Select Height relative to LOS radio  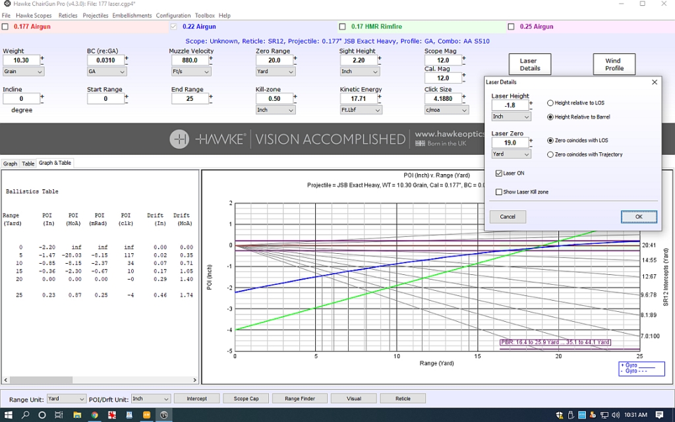coord(550,103)
